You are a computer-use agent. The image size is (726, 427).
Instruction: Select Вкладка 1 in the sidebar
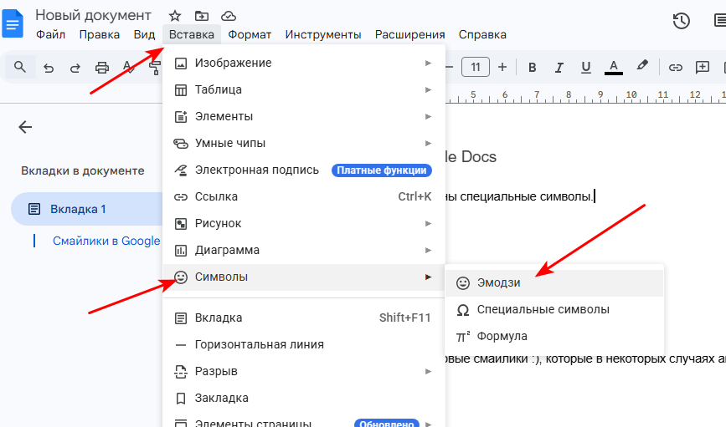tap(87, 209)
